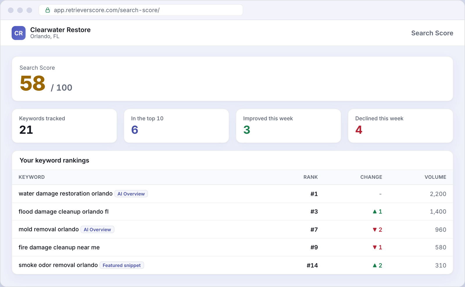Image resolution: width=465 pixels, height=287 pixels.
Task: Click rank #9 in fire damage row
Action: point(314,247)
